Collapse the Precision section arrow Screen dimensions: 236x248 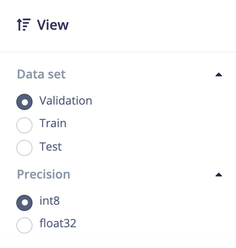tap(219, 175)
